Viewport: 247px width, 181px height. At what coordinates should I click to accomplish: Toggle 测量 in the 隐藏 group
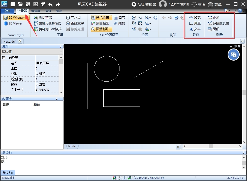[x=195, y=23]
